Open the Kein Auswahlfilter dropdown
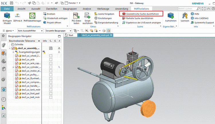Screen dimensions: 215x124 click(x=30, y=31)
